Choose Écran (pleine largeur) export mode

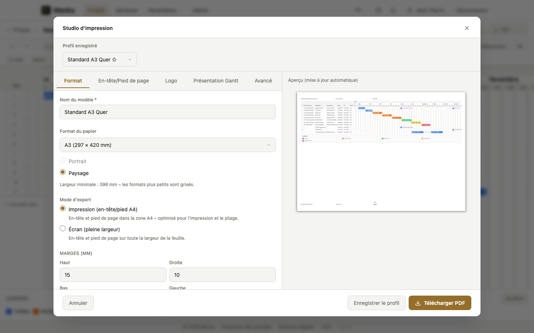point(63,229)
